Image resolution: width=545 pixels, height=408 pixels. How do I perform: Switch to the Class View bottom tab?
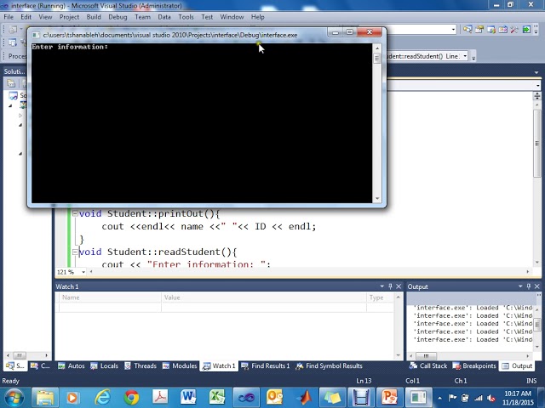(x=40, y=365)
